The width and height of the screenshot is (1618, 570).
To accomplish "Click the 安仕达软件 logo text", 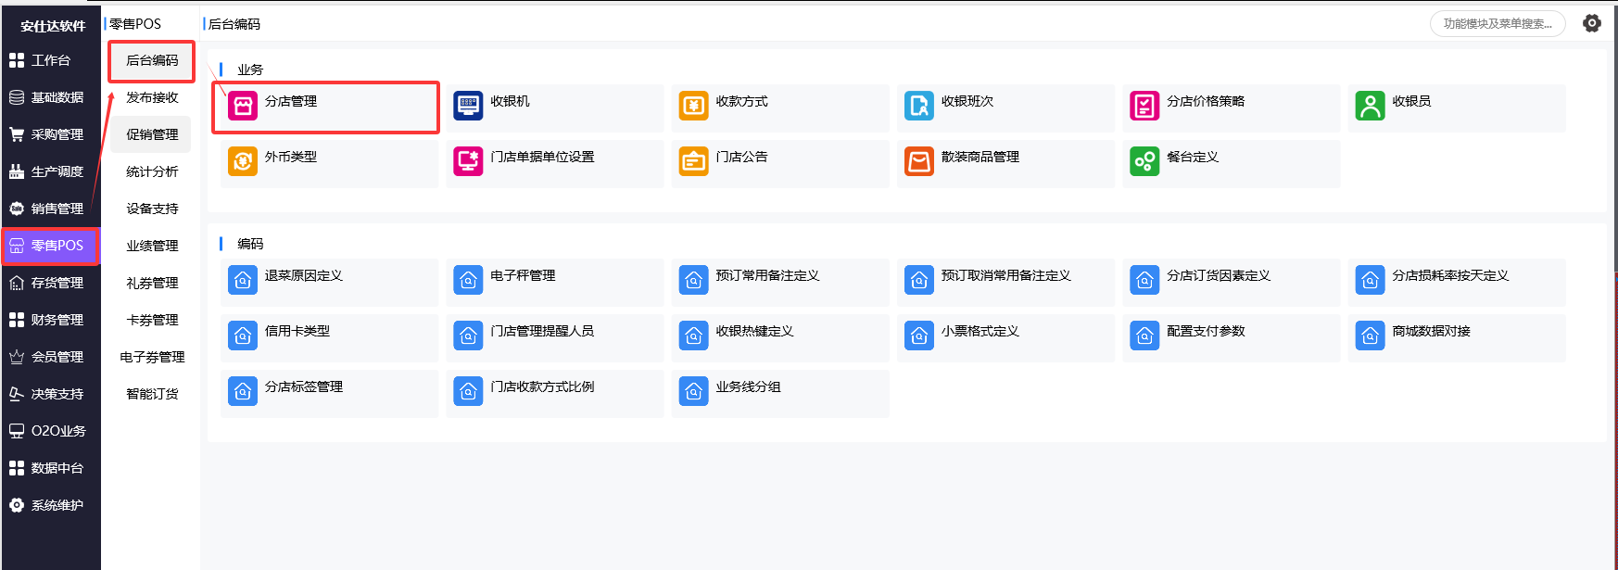I will pos(53,25).
